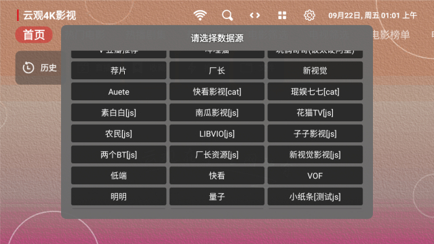Pick the 快看 source
Screen dimensions: 434x244
217,176
